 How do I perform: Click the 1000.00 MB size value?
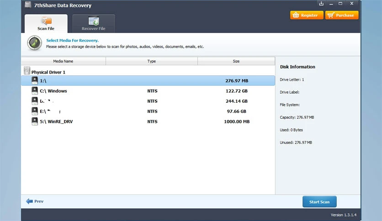pyautogui.click(x=237, y=121)
